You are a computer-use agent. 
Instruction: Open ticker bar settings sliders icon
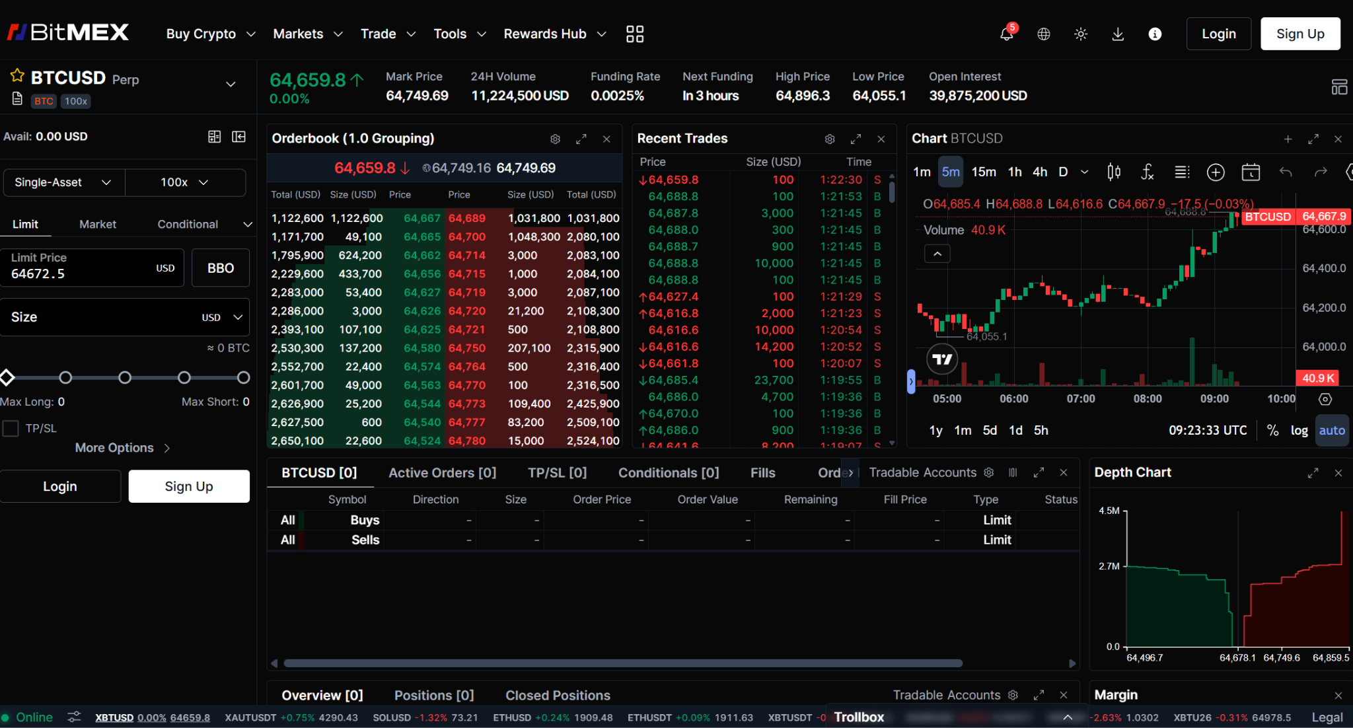point(74,717)
